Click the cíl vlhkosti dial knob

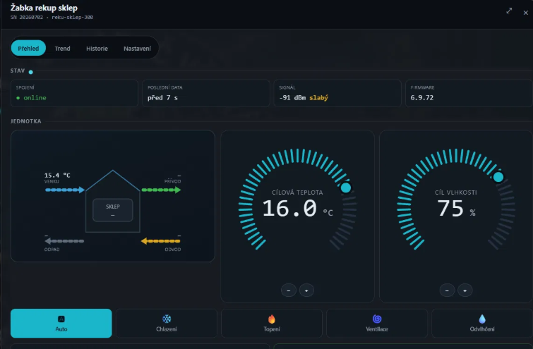click(498, 177)
